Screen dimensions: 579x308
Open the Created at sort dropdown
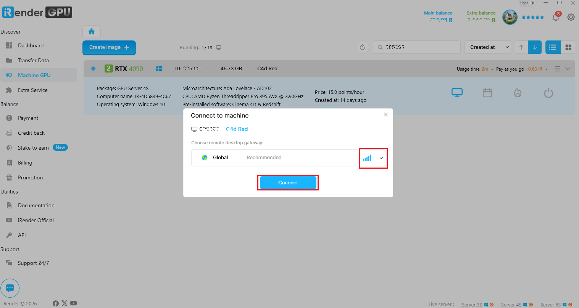point(488,47)
